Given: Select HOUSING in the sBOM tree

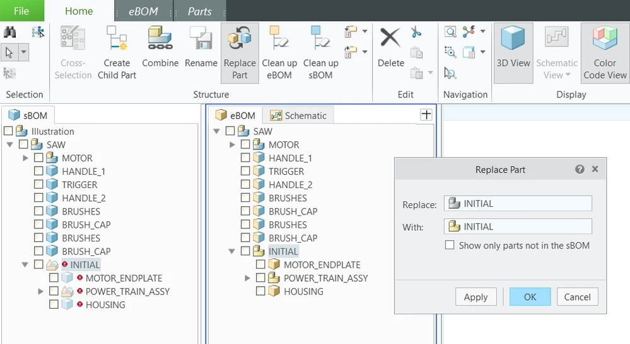Looking at the screenshot, I should pyautogui.click(x=105, y=305).
